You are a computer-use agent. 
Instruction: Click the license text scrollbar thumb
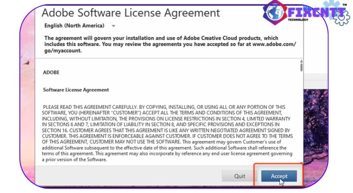(x=301, y=68)
